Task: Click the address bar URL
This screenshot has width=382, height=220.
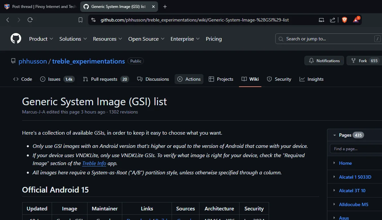Action: coord(195,20)
